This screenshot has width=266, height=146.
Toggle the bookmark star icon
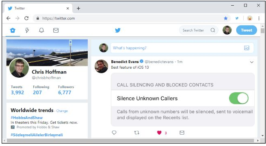[x=226, y=18]
